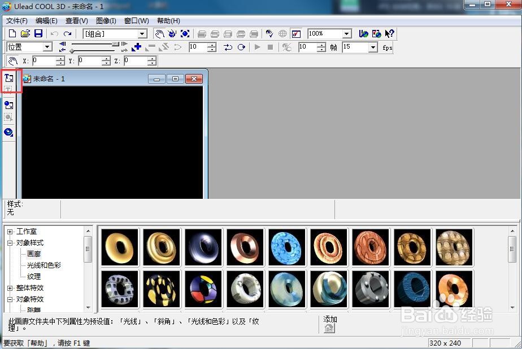The width and height of the screenshot is (522, 349).
Task: Choose the blue bubbled torus style thumbnail
Action: pyautogui.click(x=287, y=247)
